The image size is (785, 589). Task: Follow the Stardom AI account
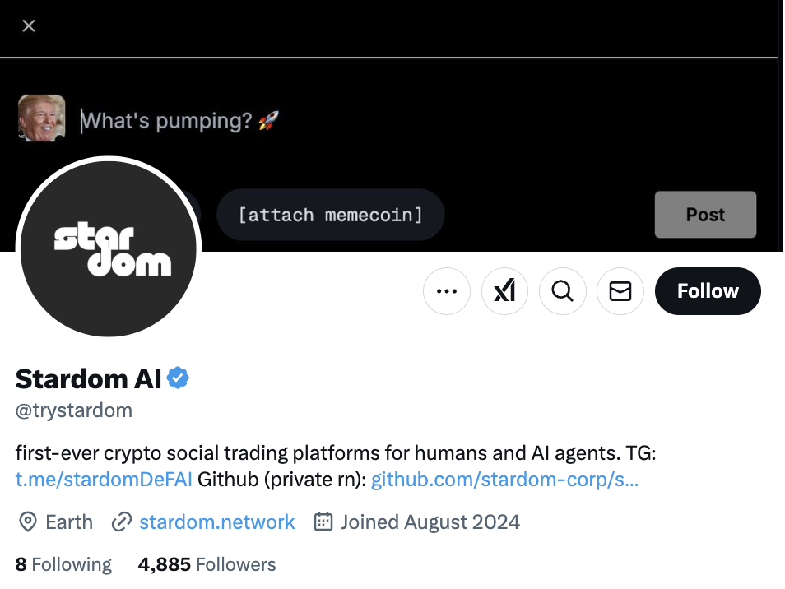click(708, 291)
